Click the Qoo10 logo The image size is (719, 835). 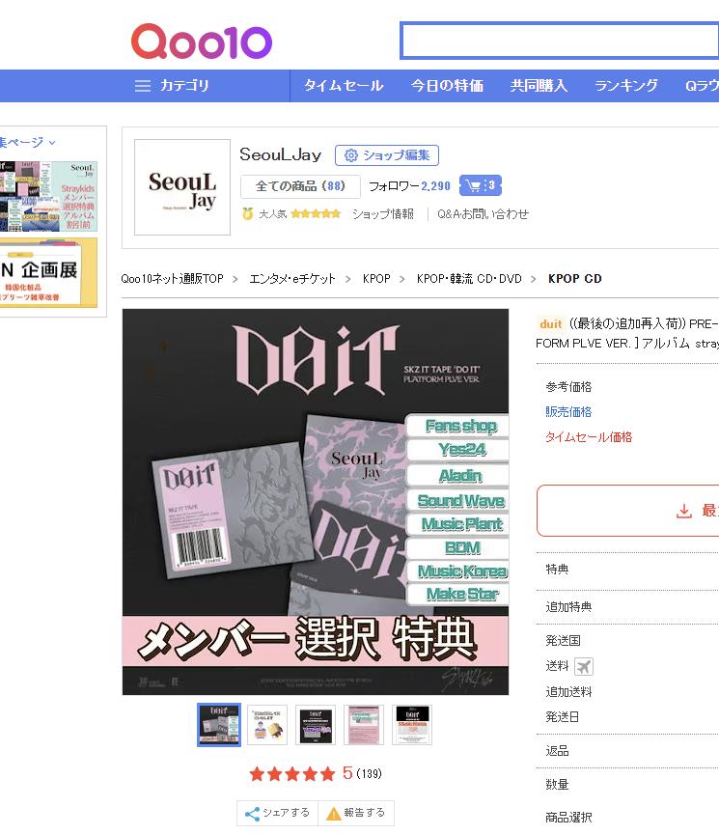[201, 42]
